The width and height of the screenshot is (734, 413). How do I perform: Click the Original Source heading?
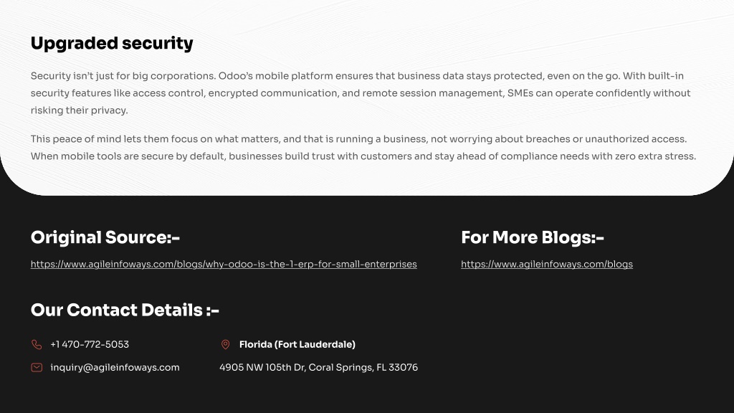coord(105,237)
